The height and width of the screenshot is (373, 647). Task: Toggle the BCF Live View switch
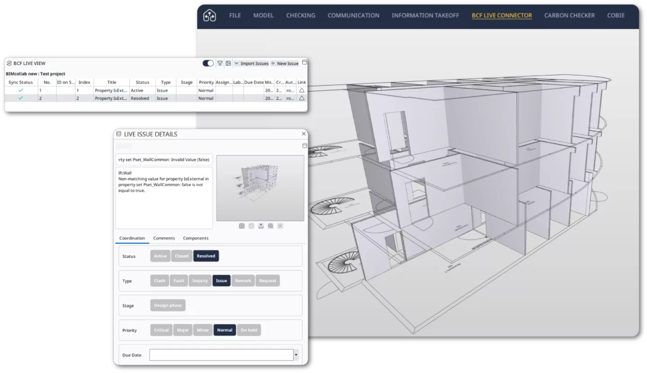pyautogui.click(x=208, y=63)
